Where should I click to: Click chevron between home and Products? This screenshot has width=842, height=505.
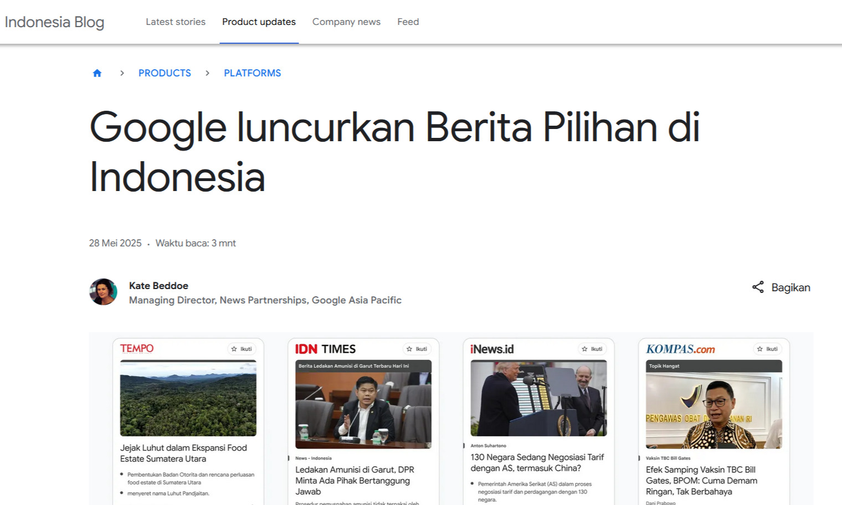point(122,73)
